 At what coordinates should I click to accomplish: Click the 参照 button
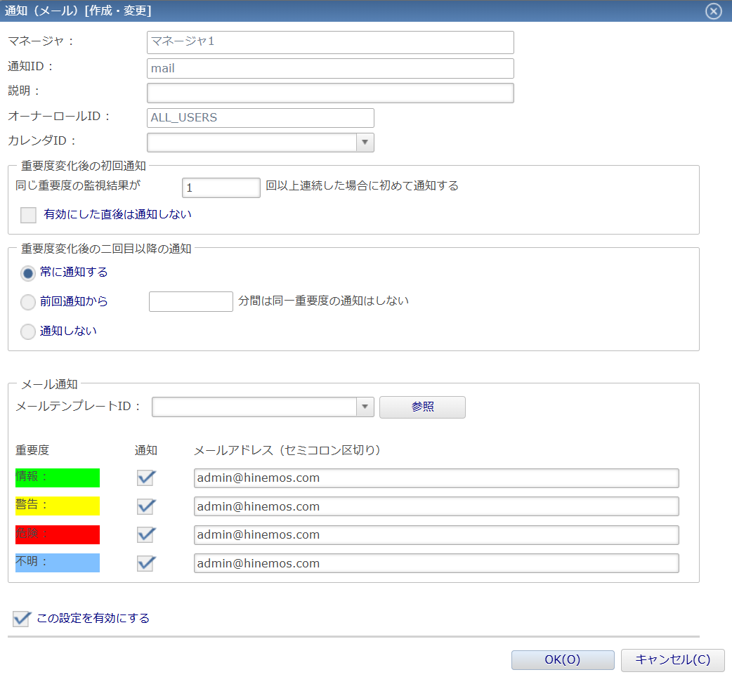click(421, 407)
